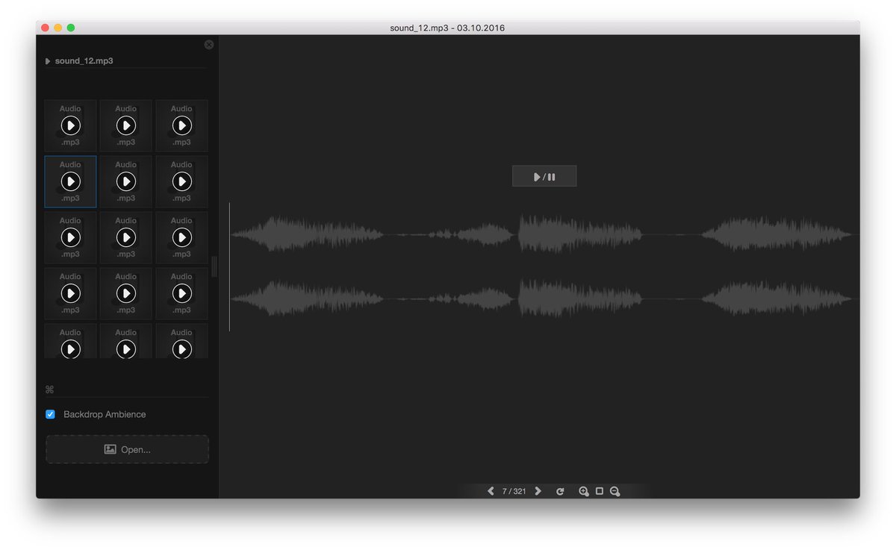Disable the Backdrop Ambience checkbox

pos(50,414)
